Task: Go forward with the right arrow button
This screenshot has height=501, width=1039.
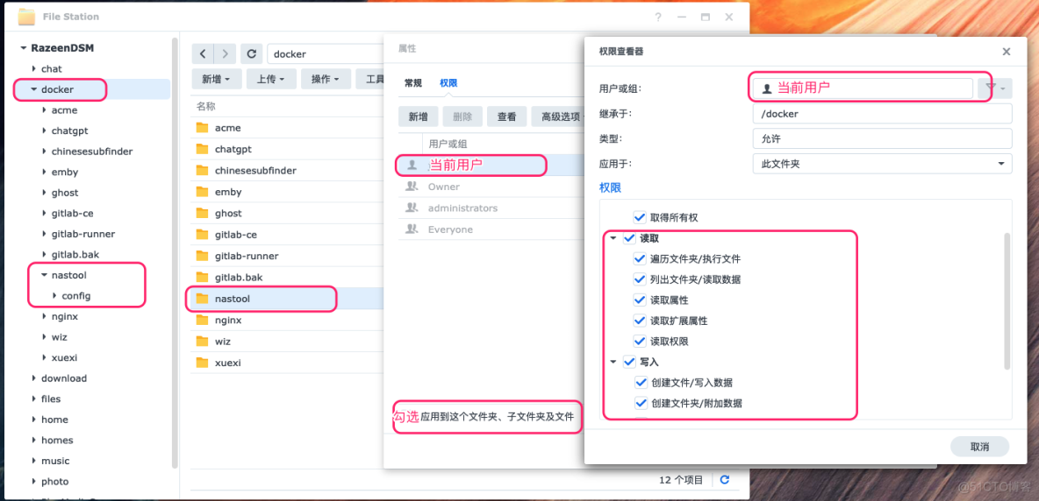Action: [226, 53]
